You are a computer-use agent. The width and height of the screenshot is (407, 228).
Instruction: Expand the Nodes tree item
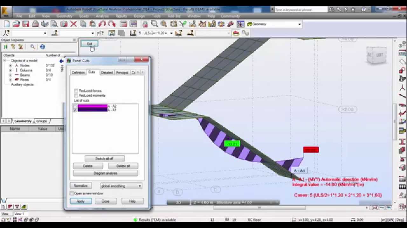(x=10, y=66)
